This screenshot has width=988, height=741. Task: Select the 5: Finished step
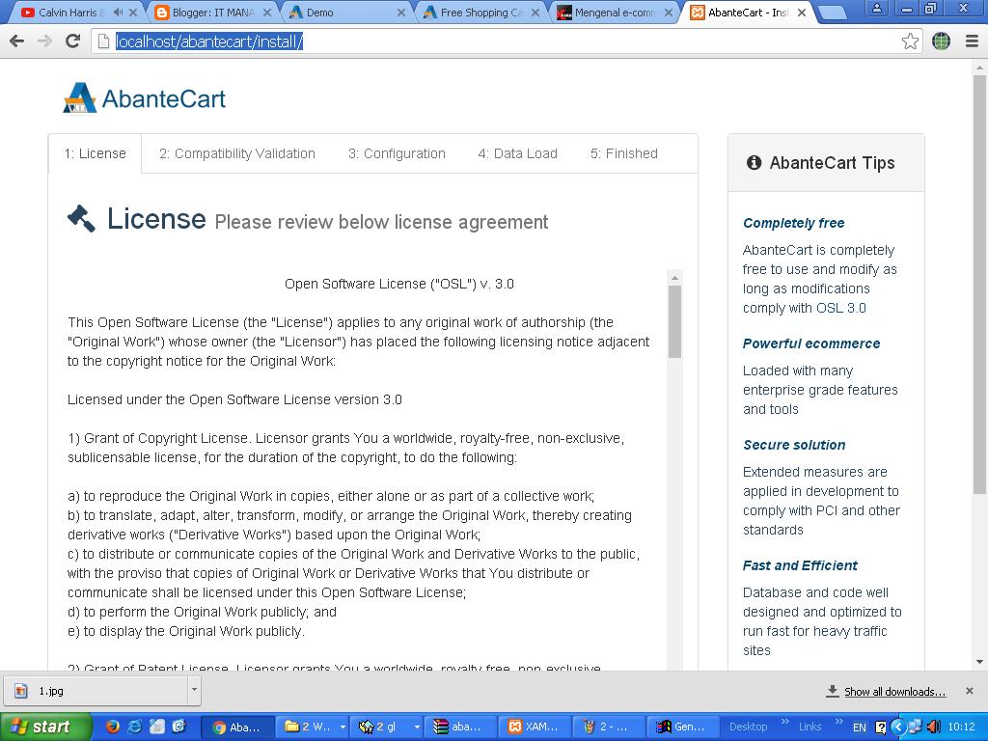click(624, 153)
